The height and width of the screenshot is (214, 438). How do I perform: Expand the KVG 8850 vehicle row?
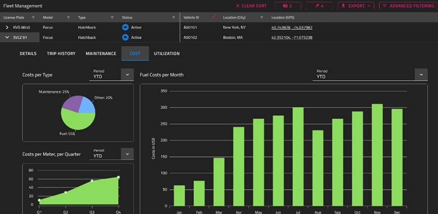click(7, 27)
